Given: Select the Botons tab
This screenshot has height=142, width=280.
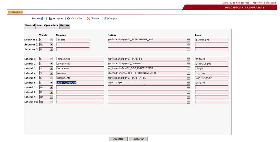Looking at the screenshot, I should [x=65, y=26].
